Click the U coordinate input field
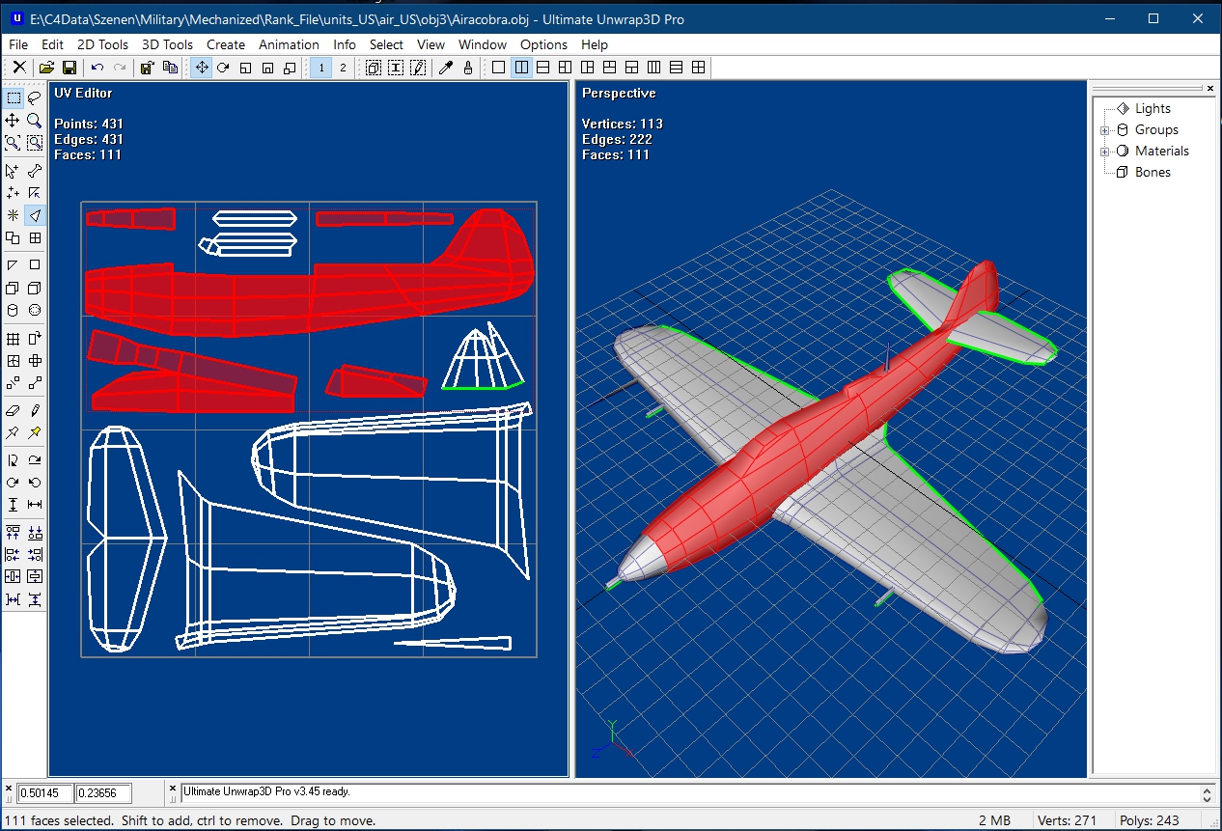The width and height of the screenshot is (1222, 831). click(x=44, y=793)
